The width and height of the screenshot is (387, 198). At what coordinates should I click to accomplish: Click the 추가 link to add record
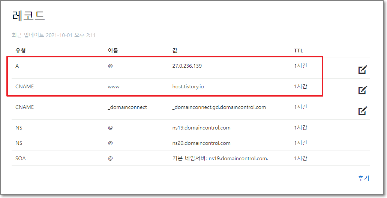(363, 178)
